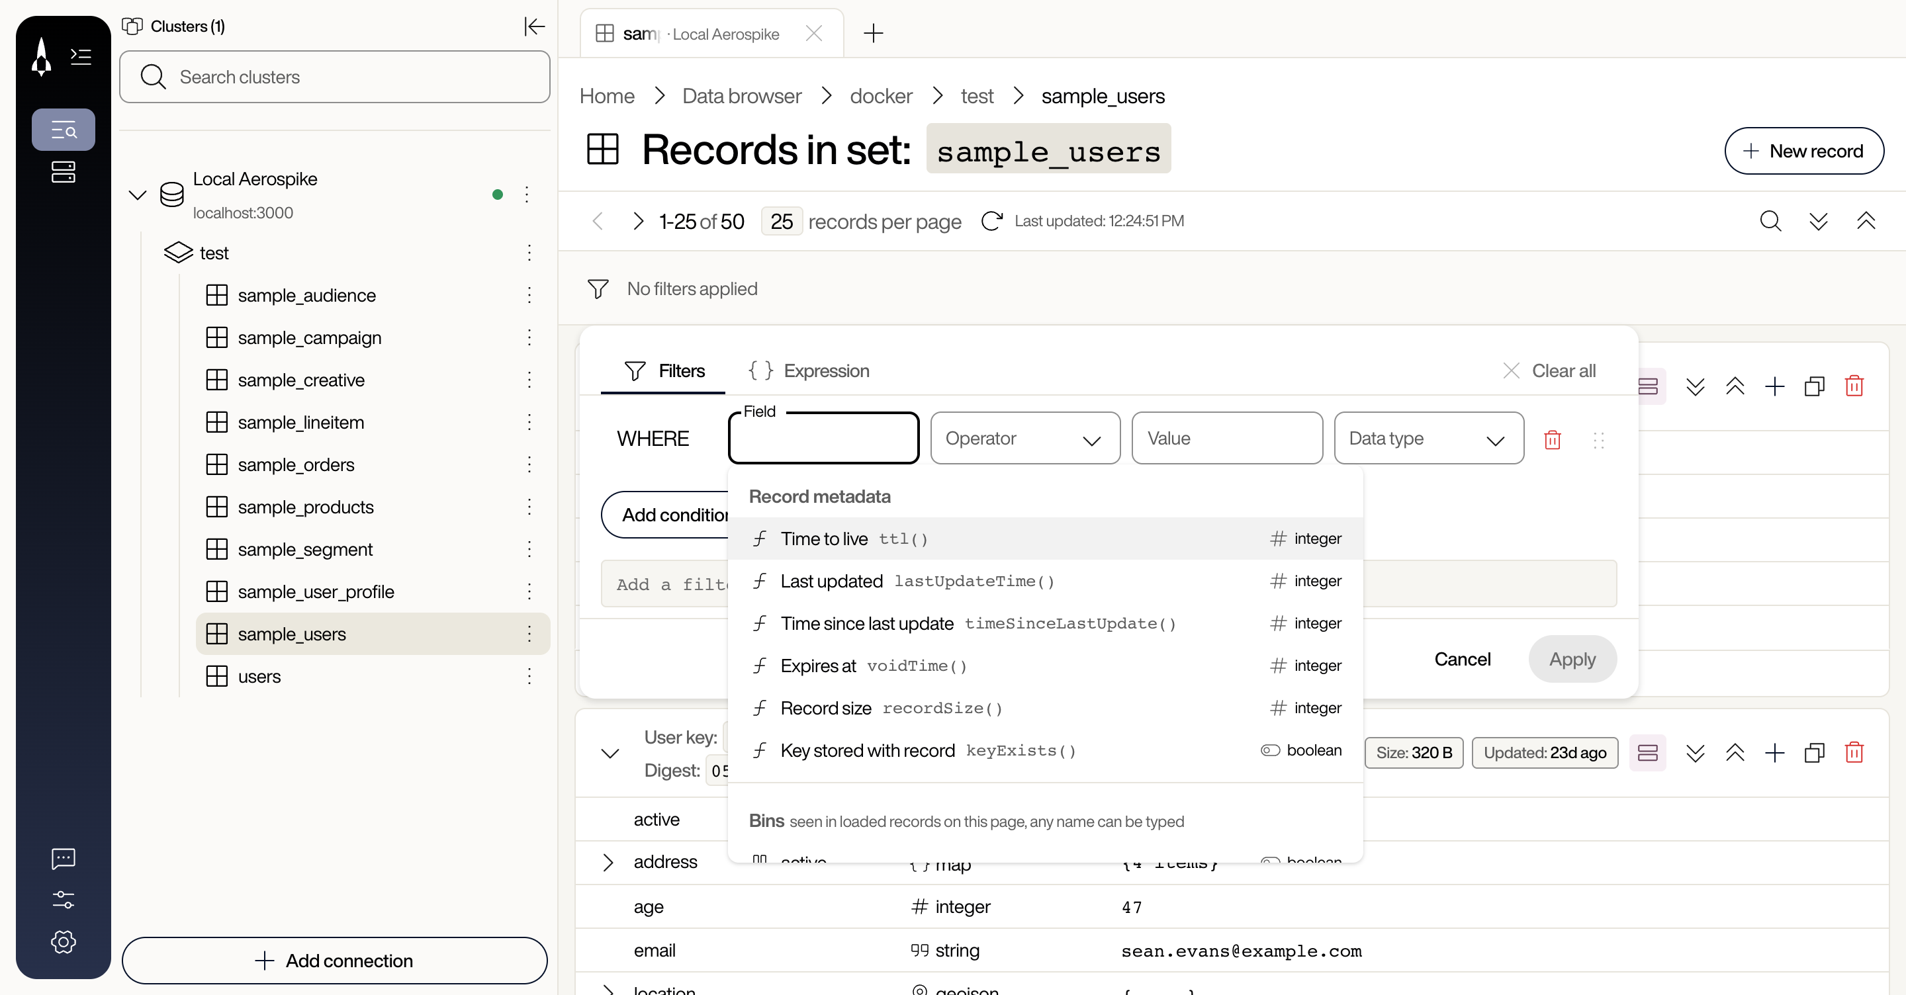The height and width of the screenshot is (995, 1906).
Task: Click Clear all filters
Action: click(x=1549, y=370)
